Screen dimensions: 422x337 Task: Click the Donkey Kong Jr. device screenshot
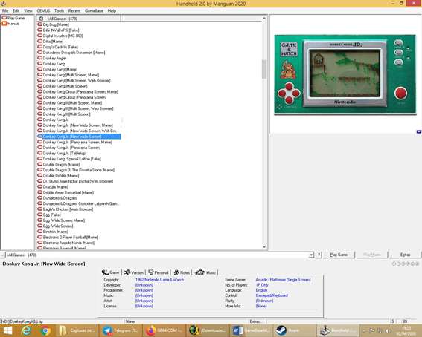tap(345, 75)
